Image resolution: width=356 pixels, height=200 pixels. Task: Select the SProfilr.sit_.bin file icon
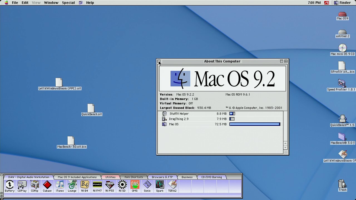[x=342, y=68]
